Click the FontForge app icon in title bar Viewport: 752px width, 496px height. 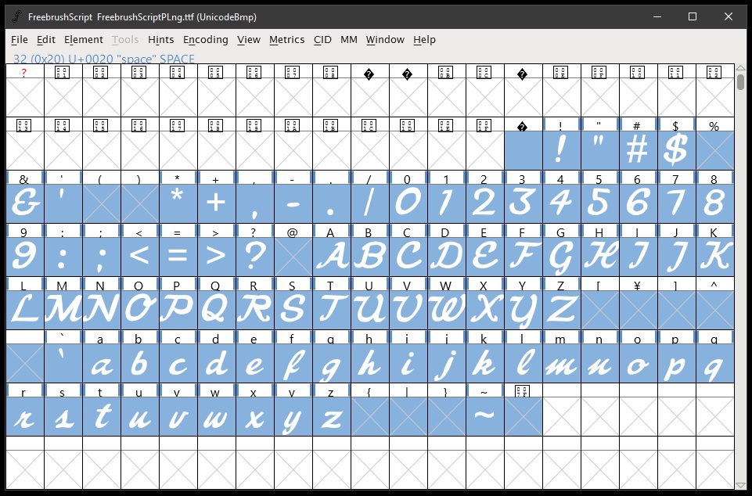pos(16,16)
